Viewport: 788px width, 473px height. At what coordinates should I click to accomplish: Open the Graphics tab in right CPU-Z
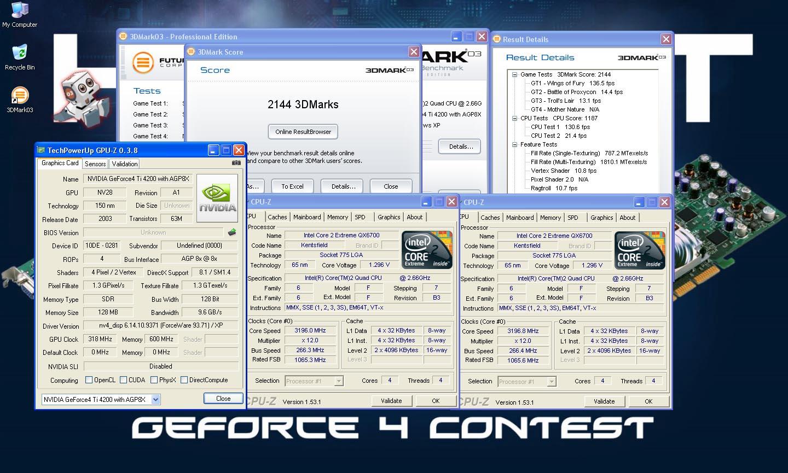click(x=602, y=218)
